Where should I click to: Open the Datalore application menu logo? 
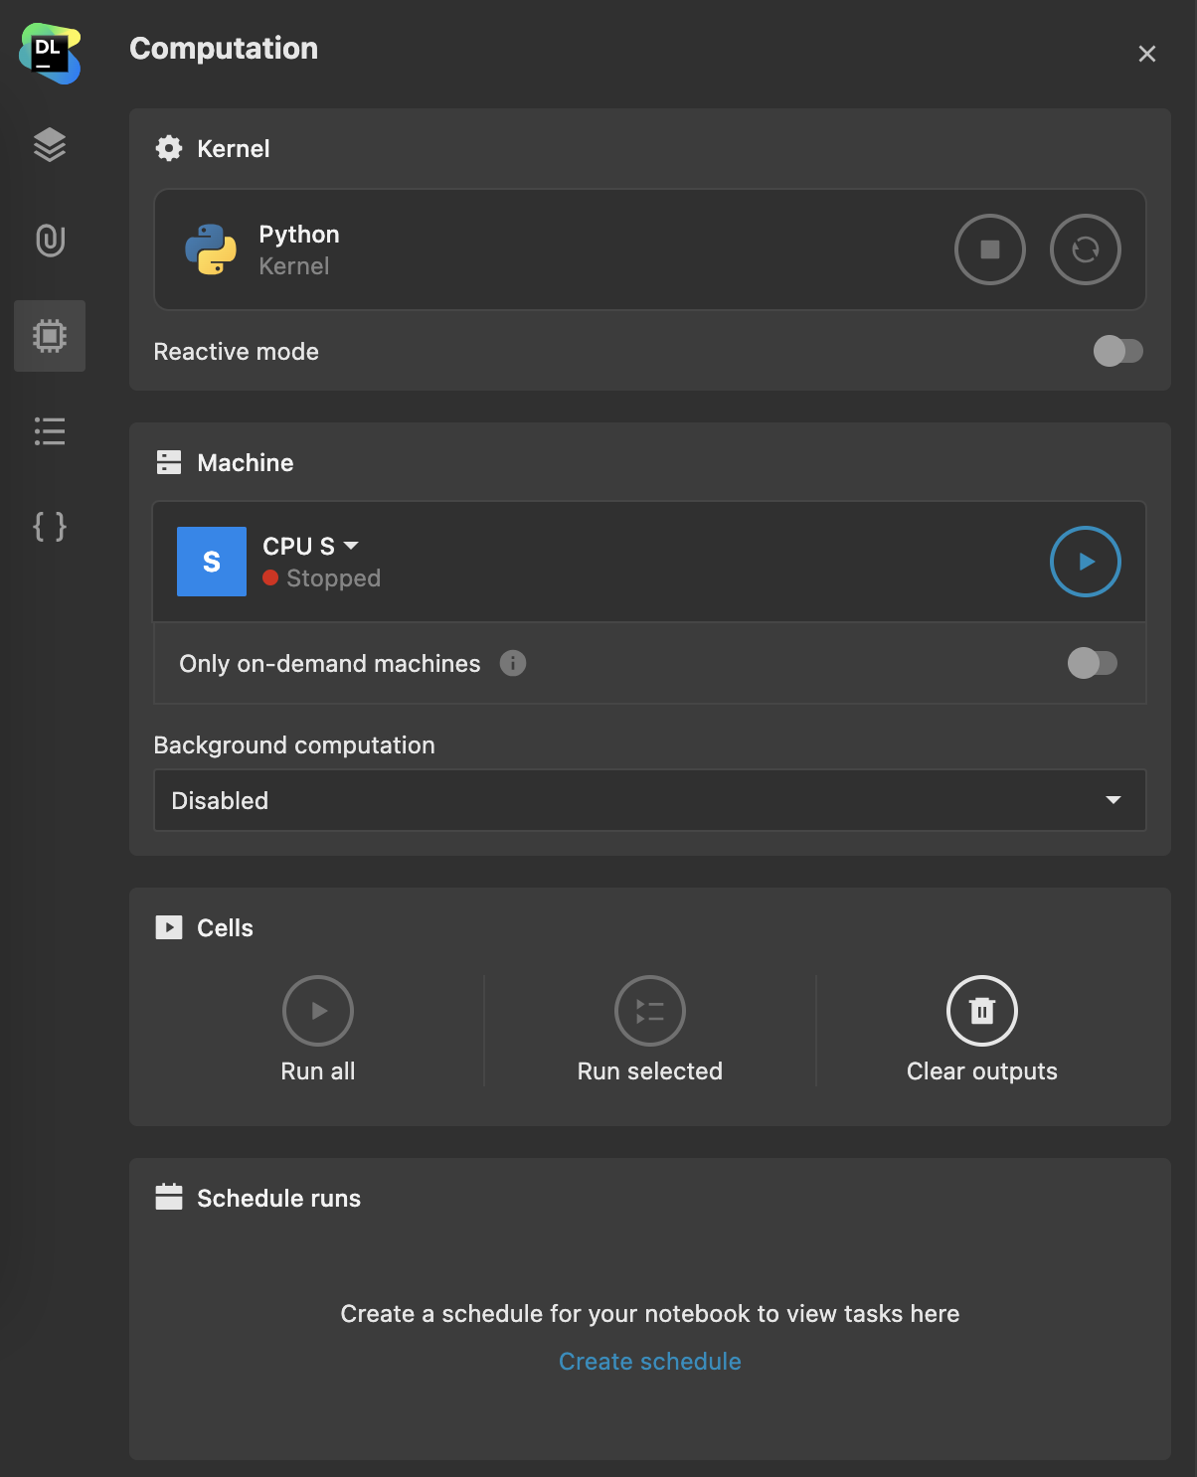(50, 53)
